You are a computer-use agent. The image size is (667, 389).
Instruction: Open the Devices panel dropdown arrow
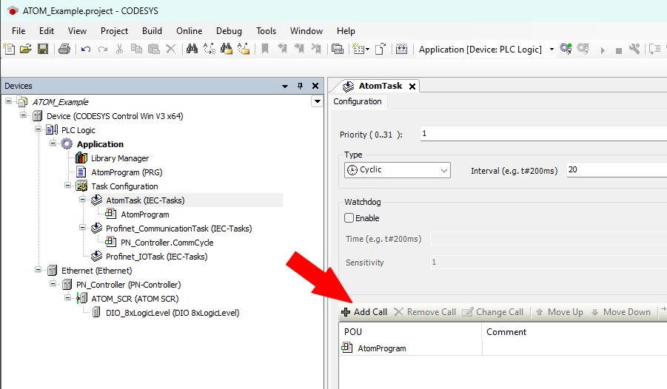(x=285, y=87)
